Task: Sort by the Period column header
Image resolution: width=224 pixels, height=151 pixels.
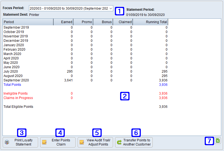Action: tap(28, 22)
